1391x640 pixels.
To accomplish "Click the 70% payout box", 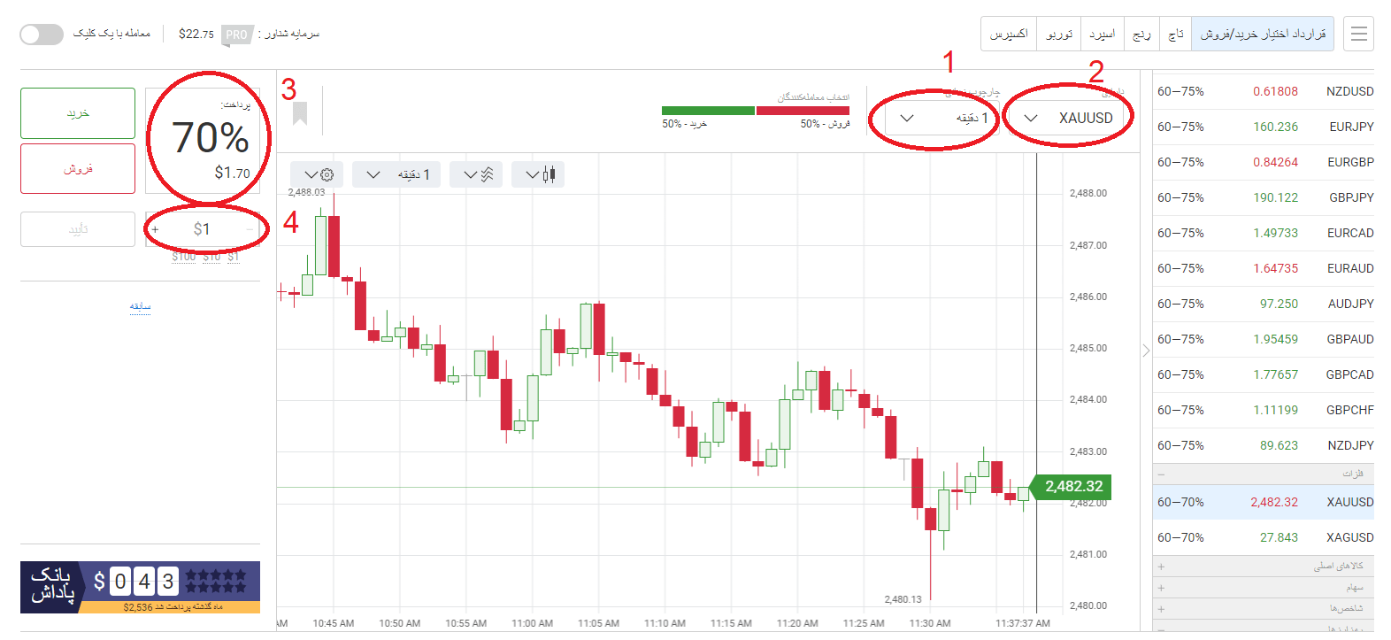I will coord(203,140).
